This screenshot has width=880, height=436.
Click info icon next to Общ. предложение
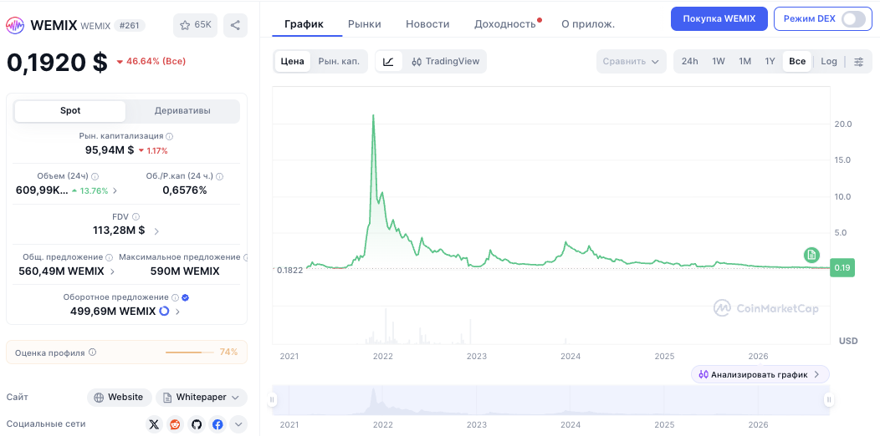109,257
